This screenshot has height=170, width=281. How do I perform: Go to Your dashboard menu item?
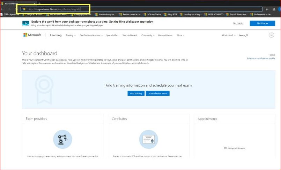(130, 36)
